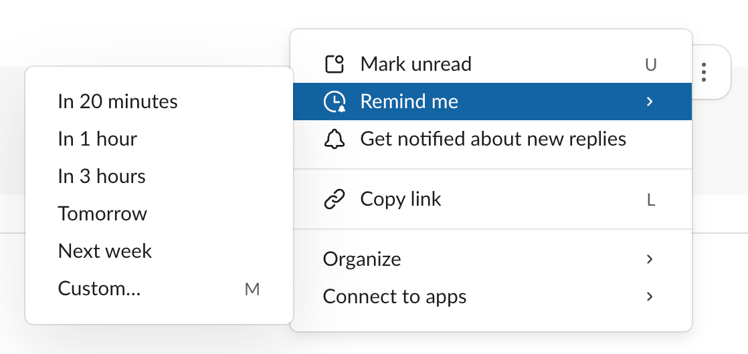Expand the Connect to apps chevron
The image size is (748, 354).
pyautogui.click(x=649, y=297)
